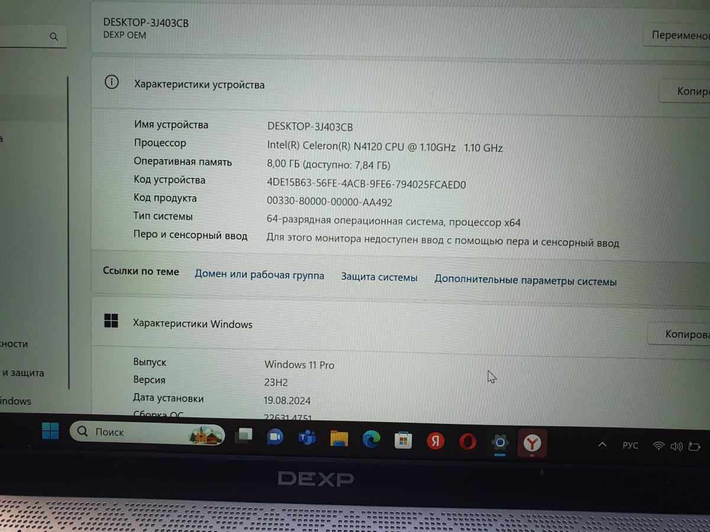Image resolution: width=710 pixels, height=532 pixels.
Task: Click the Settings gear taskbar icon
Action: [x=500, y=442]
